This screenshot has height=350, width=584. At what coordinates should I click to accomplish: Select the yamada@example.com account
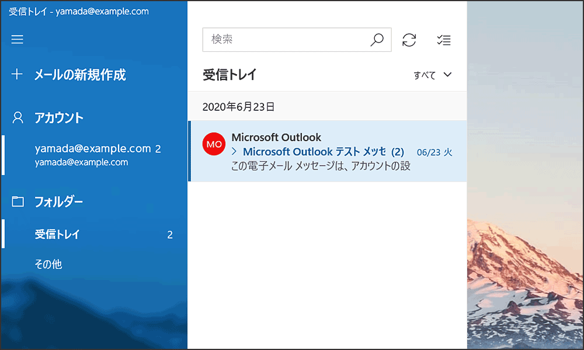(95, 155)
